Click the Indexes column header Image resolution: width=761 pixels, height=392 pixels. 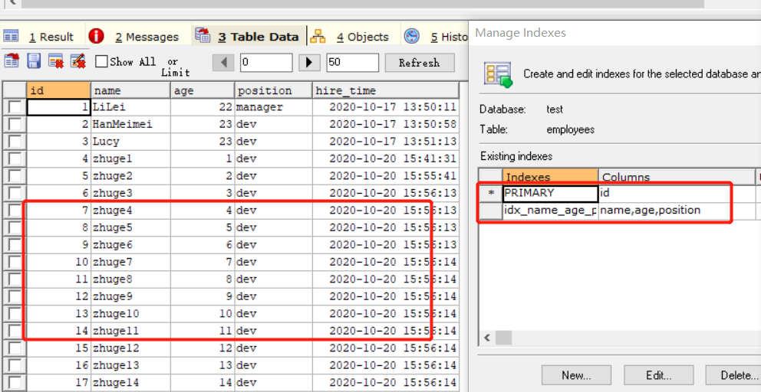point(551,177)
